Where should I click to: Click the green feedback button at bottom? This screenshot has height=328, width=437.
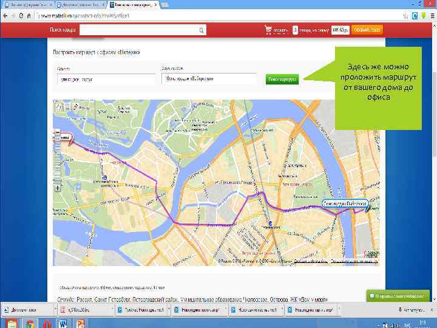(398, 296)
